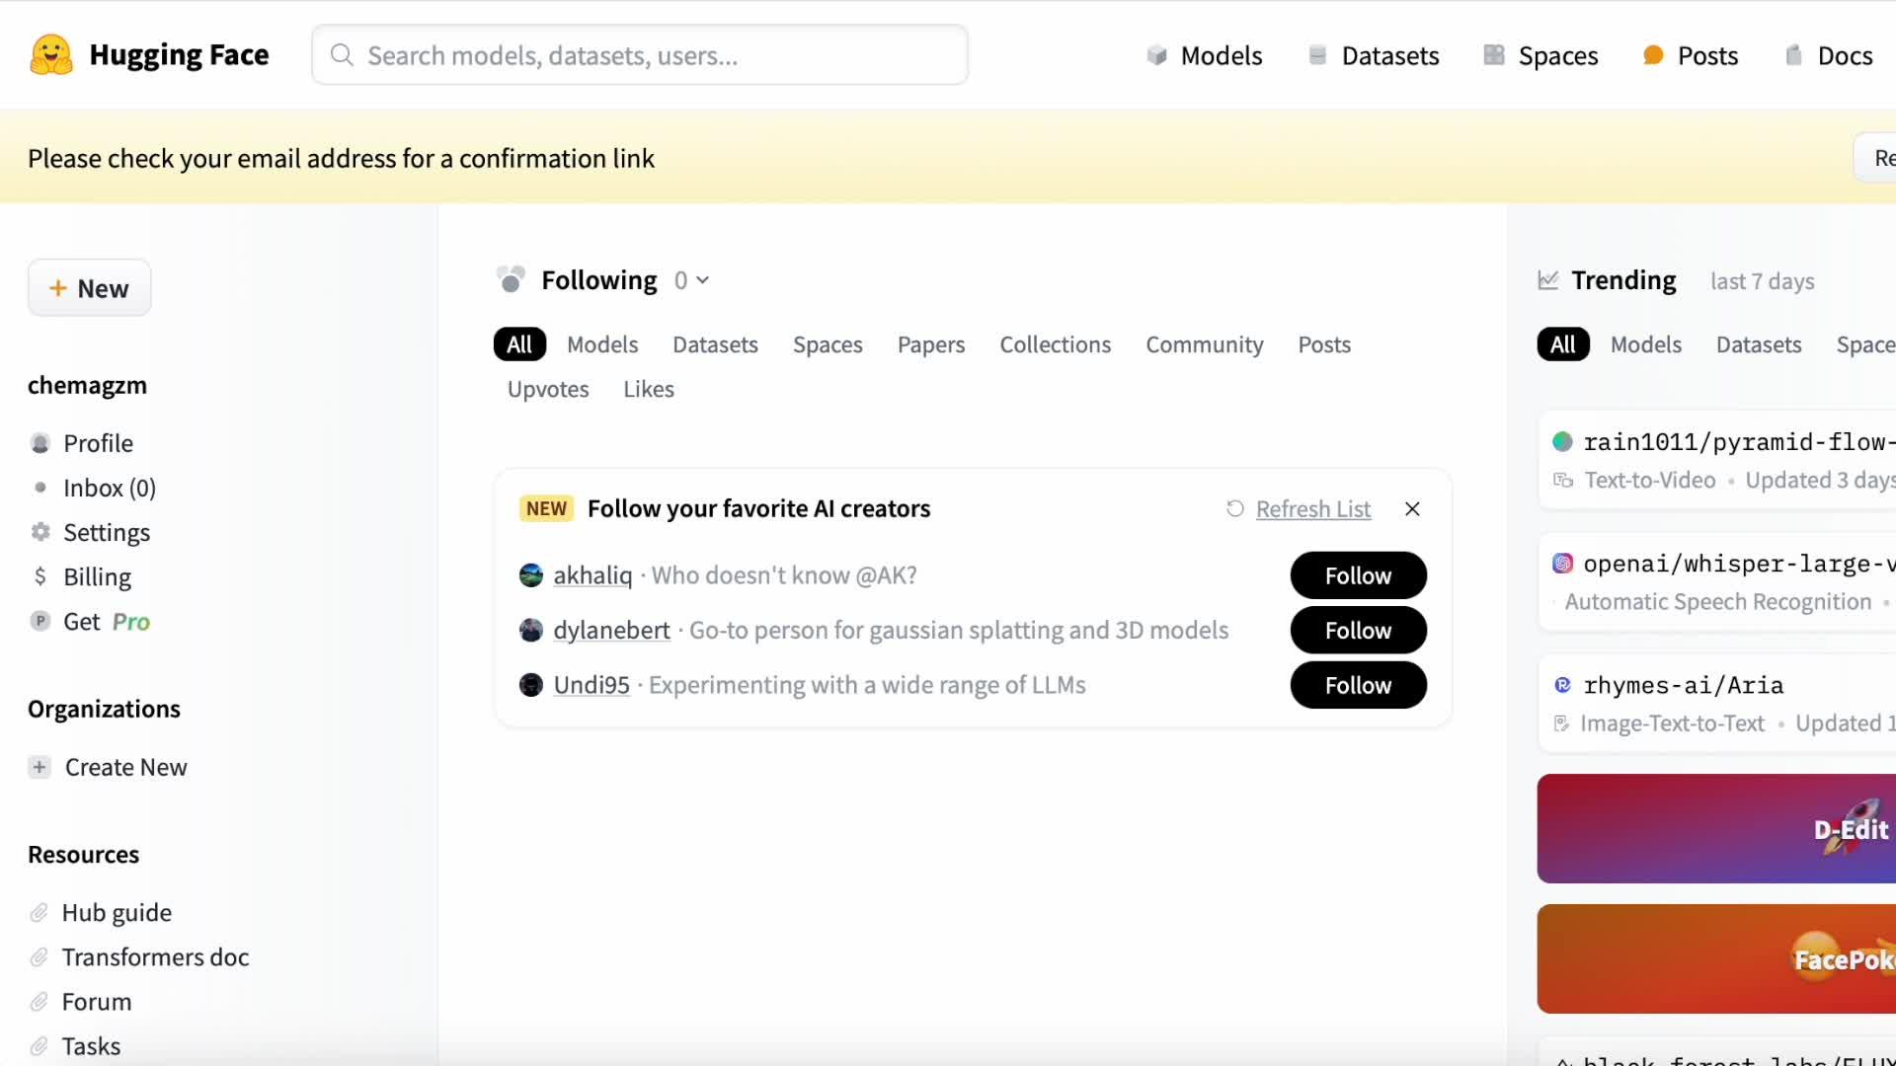Open the D-Edit trending space card
The height and width of the screenshot is (1066, 1896).
coord(1716,829)
